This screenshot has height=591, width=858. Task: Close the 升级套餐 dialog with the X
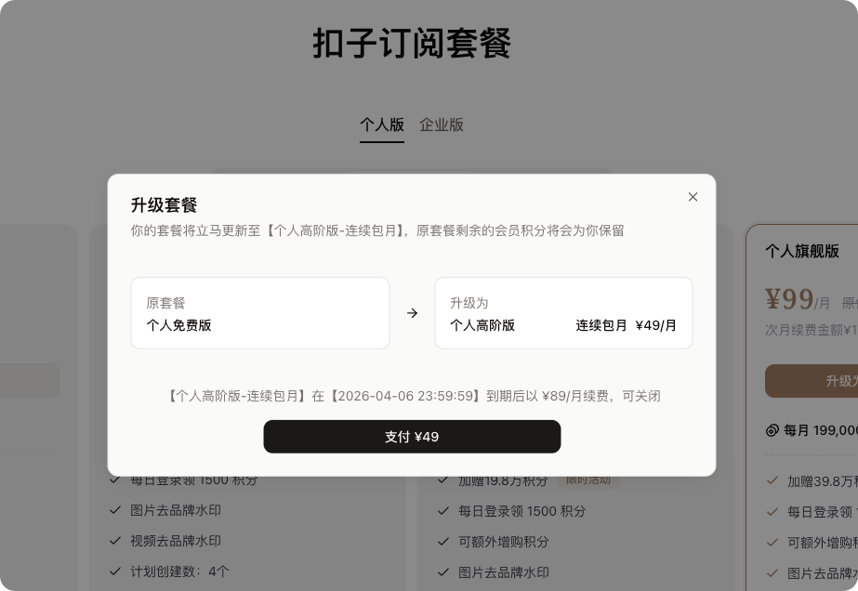[693, 197]
